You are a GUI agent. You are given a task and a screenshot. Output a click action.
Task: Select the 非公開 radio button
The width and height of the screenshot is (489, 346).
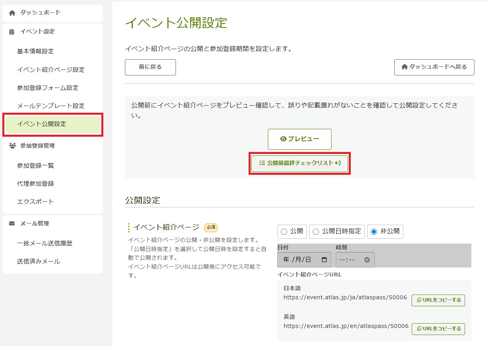374,232
